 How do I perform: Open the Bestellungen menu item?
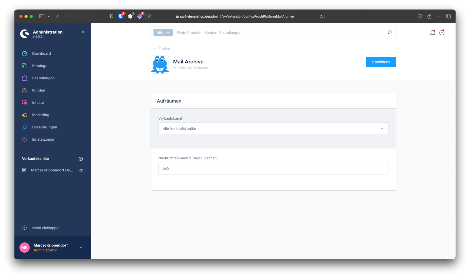[x=43, y=78]
